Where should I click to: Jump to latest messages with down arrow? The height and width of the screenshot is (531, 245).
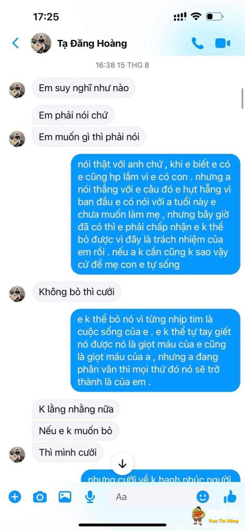(122, 464)
